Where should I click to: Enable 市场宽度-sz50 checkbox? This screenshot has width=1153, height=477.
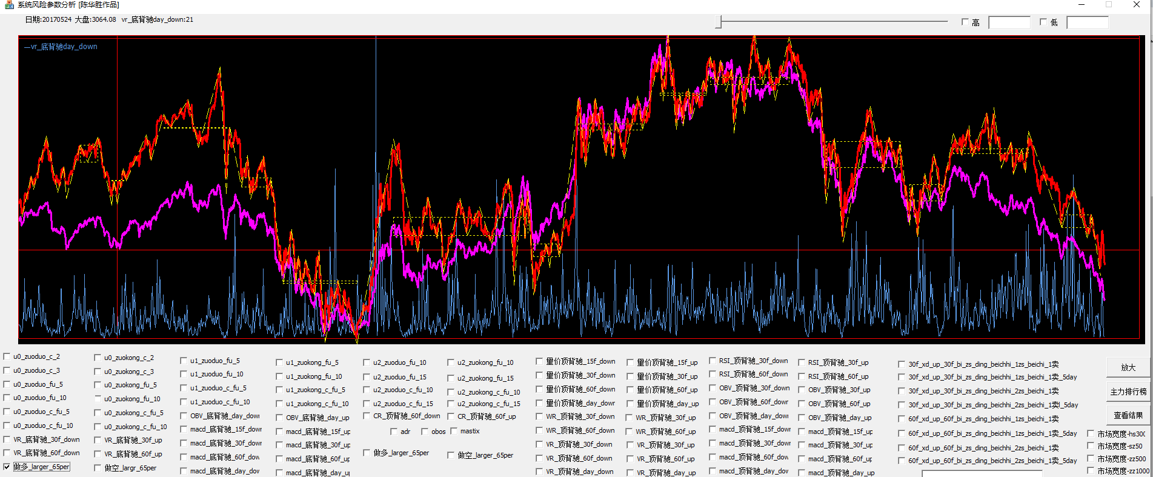pyautogui.click(x=1091, y=446)
